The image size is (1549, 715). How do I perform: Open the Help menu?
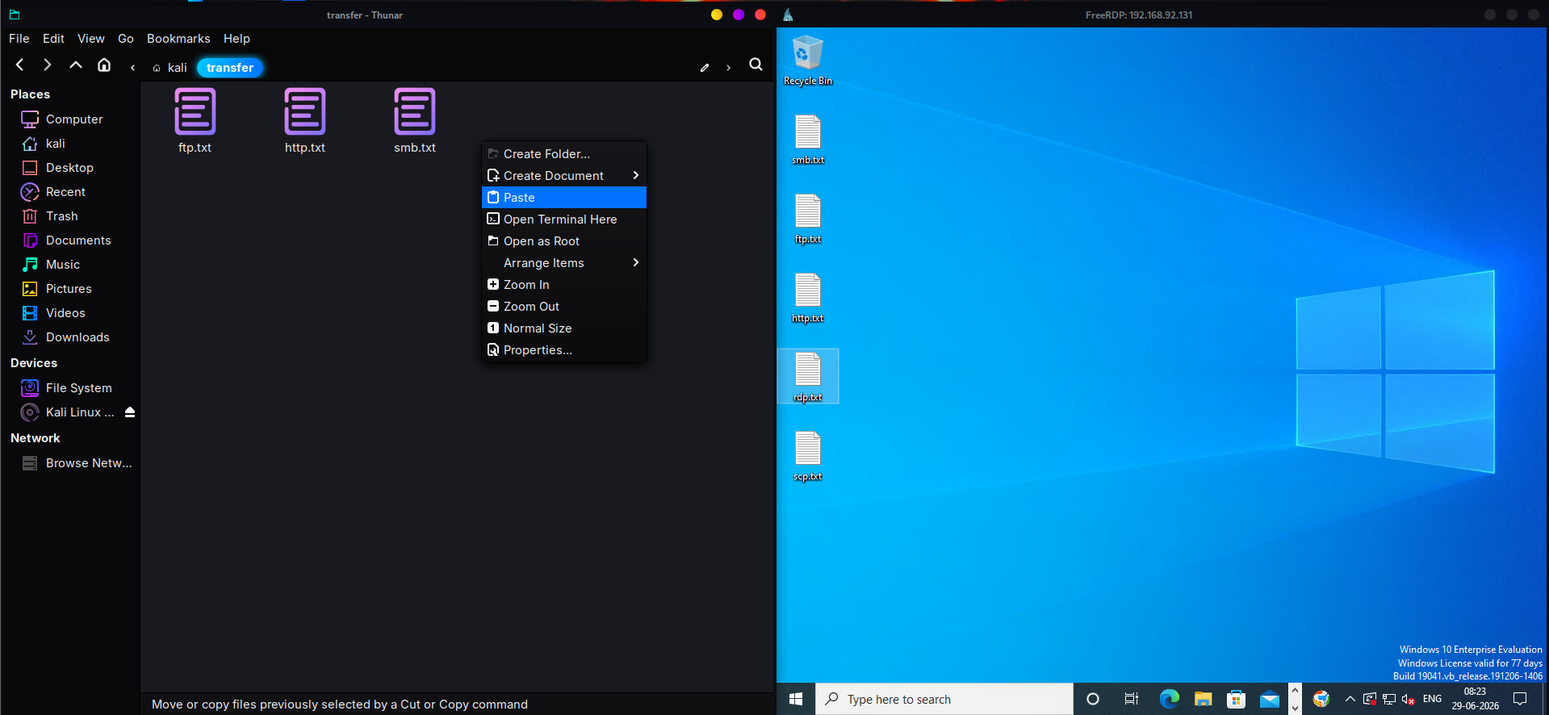[x=237, y=39]
